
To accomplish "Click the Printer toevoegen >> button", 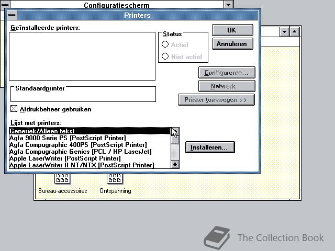I will click(216, 100).
